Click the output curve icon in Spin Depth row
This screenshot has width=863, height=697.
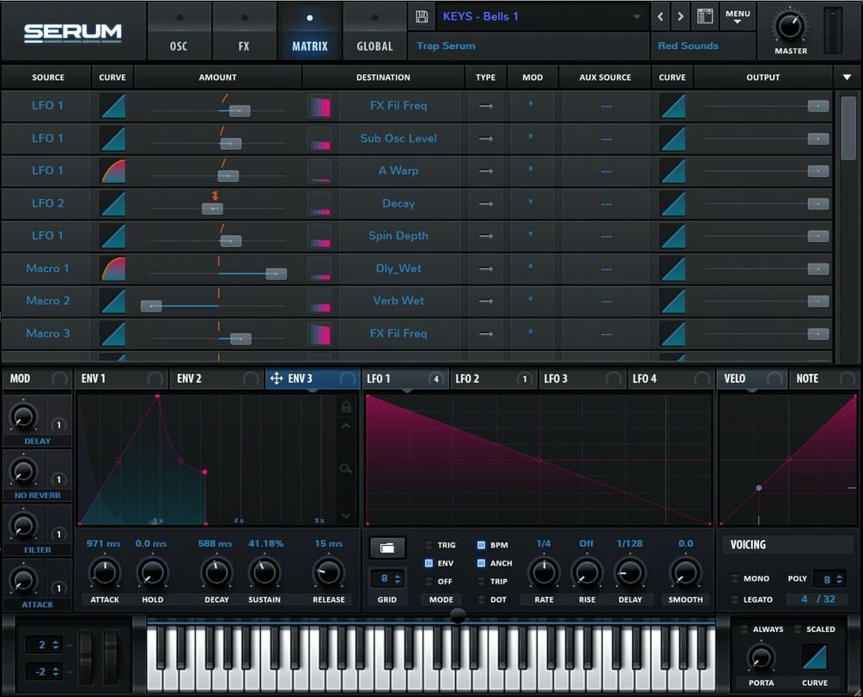click(x=672, y=236)
